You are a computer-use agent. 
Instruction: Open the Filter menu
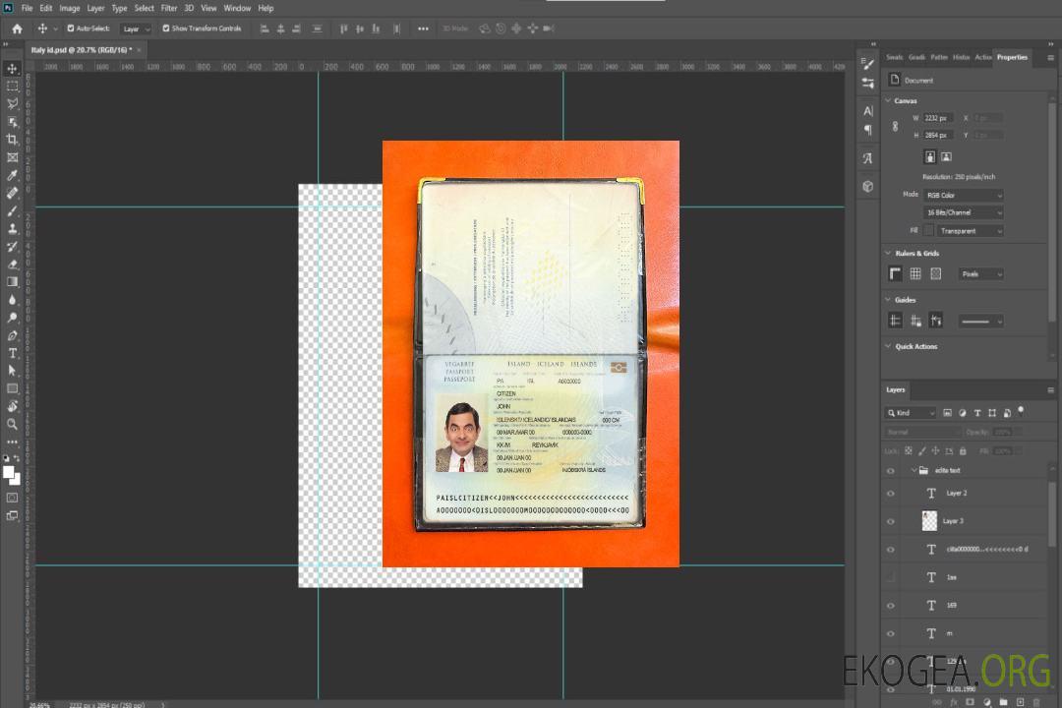point(169,8)
